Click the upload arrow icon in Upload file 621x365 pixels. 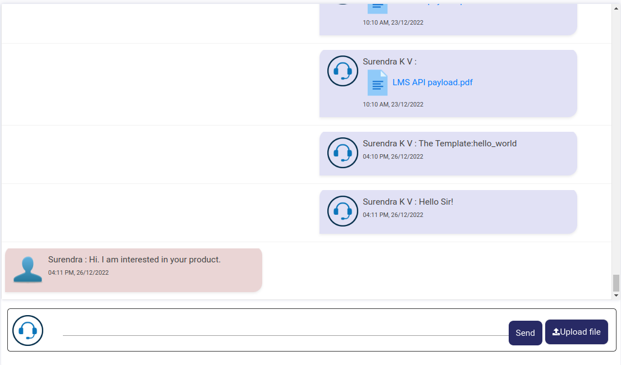(556, 332)
